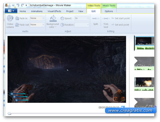This screenshot has height=122, width=160.
Task: Click the Music Tools contextual header
Action: coord(109,5)
